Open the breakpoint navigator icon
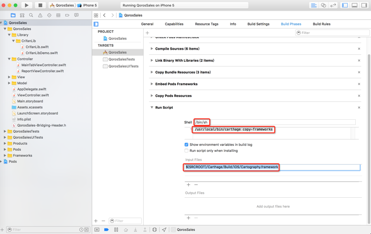371x234 pixels. pyautogui.click(x=67, y=15)
